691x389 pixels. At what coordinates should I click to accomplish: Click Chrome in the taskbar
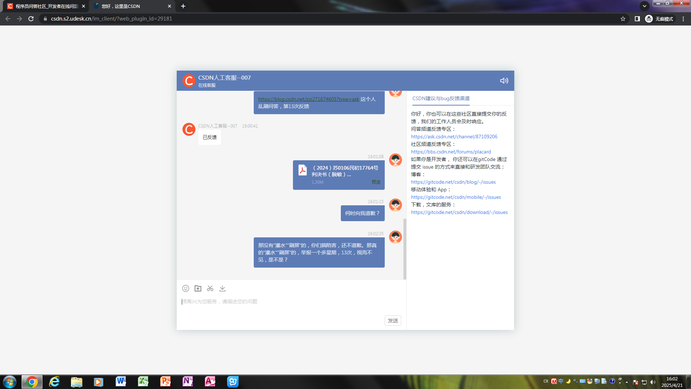(32, 382)
